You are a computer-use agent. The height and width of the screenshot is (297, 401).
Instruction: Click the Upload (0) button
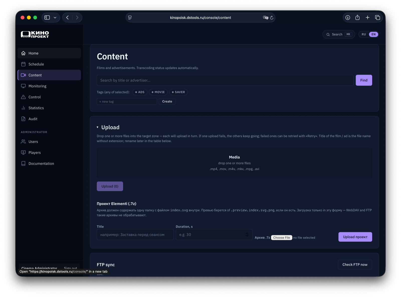coord(110,186)
